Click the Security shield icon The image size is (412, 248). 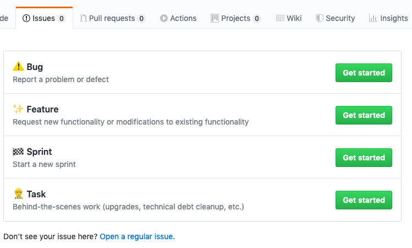click(x=319, y=18)
